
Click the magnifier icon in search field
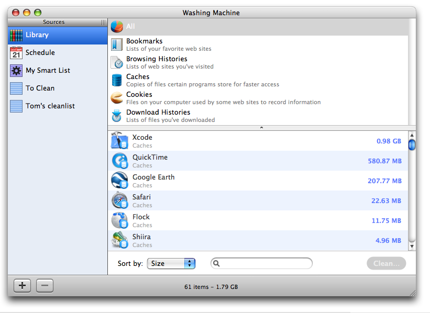click(x=216, y=263)
